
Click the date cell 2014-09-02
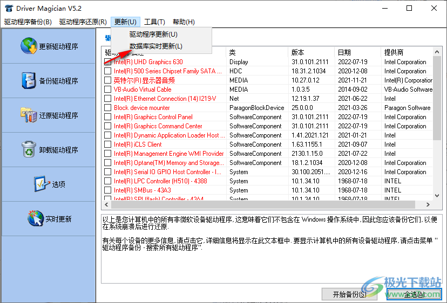[x=353, y=89]
